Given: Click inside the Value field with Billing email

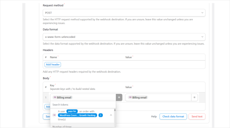Looking at the screenshot, I should coord(158,97).
